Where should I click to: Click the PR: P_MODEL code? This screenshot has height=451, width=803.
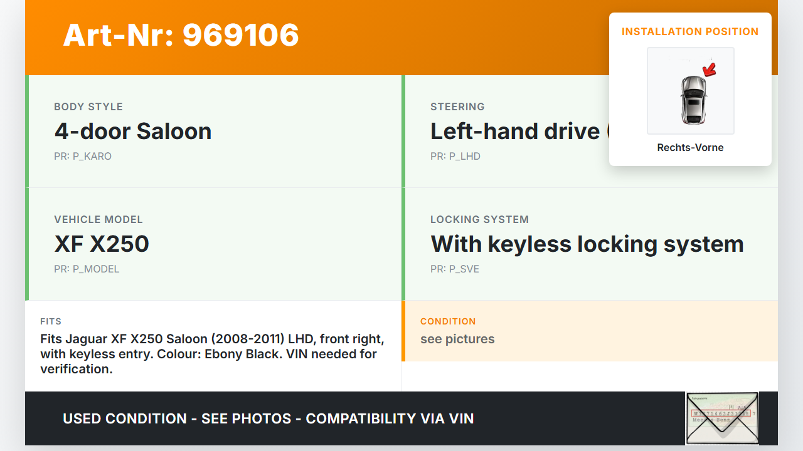(87, 269)
